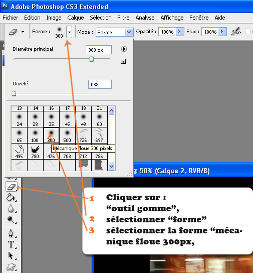Select the Blur (water drop) tool
Image resolution: width=253 pixels, height=273 pixels.
click(11, 208)
